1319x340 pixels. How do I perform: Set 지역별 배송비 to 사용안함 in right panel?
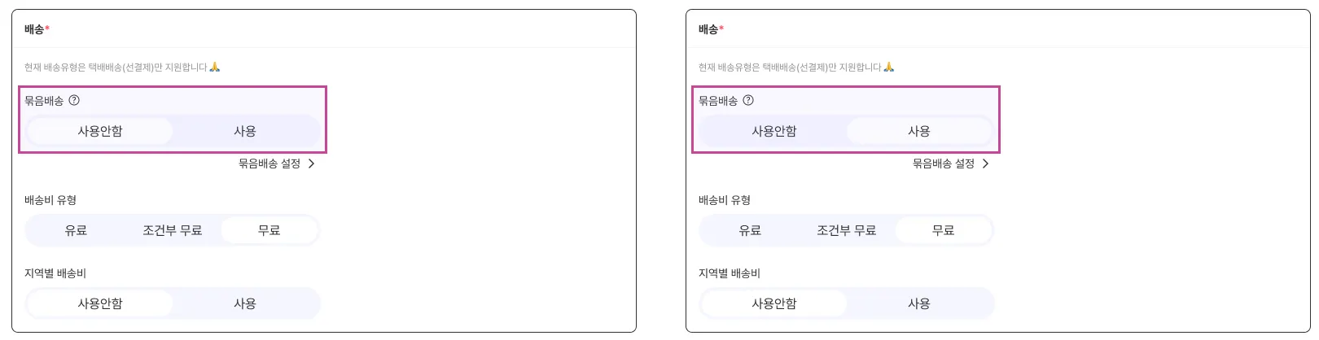[x=774, y=303]
